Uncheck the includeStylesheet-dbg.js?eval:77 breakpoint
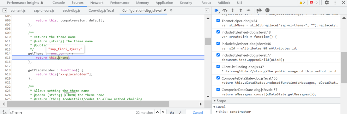 point(218,55)
